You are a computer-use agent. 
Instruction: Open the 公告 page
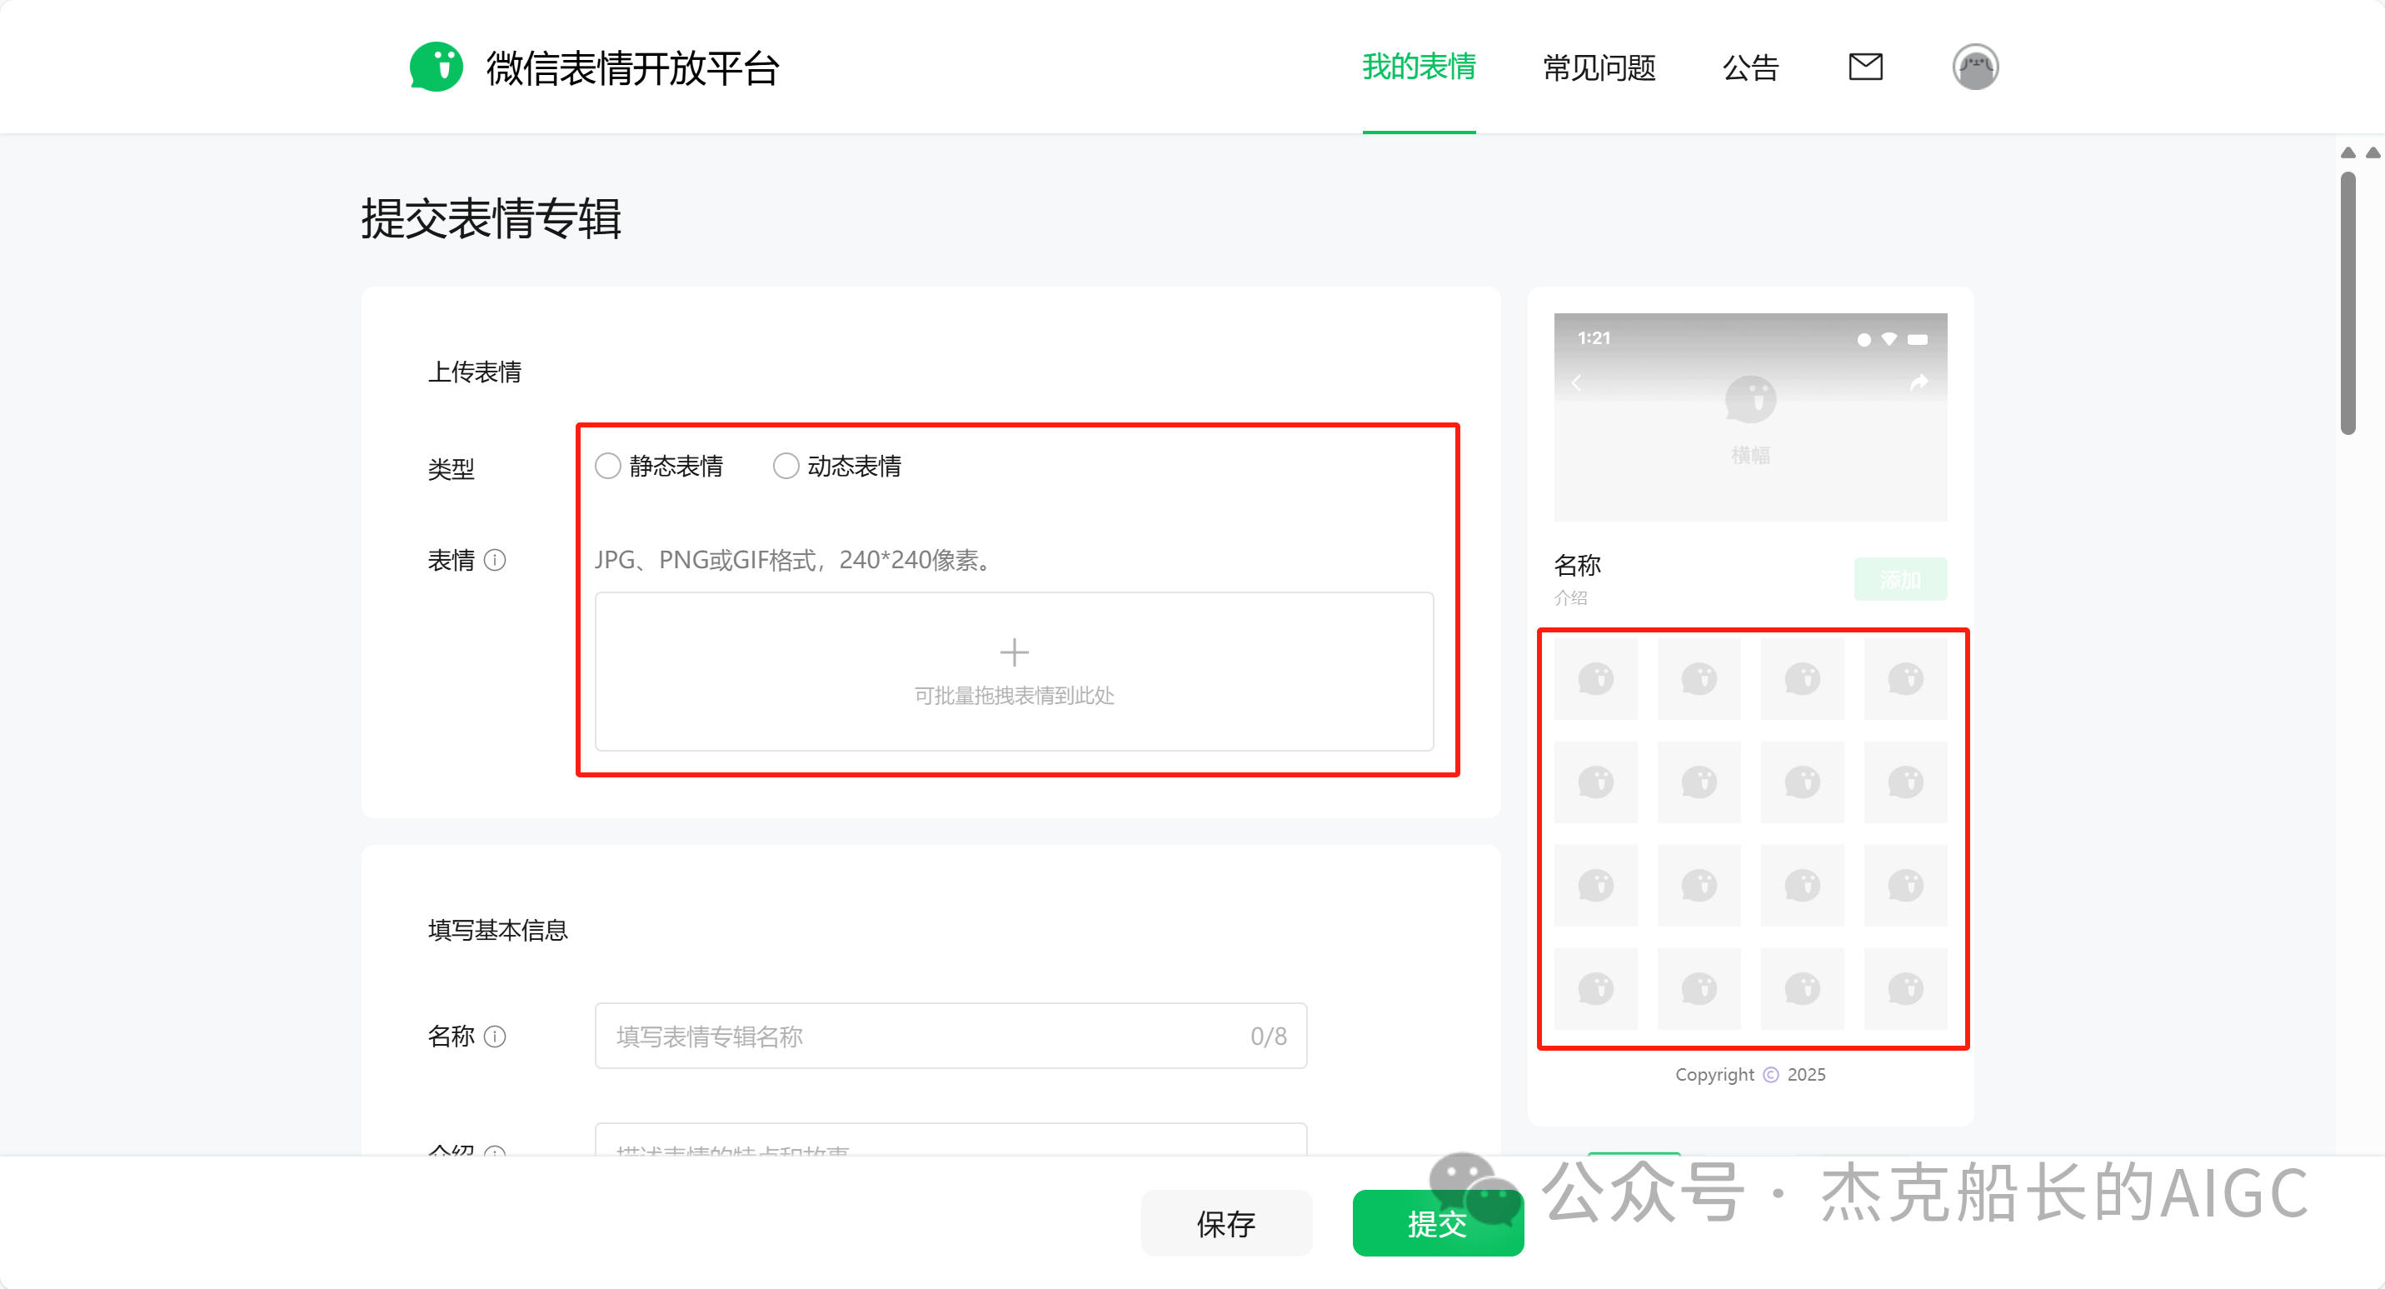1752,67
